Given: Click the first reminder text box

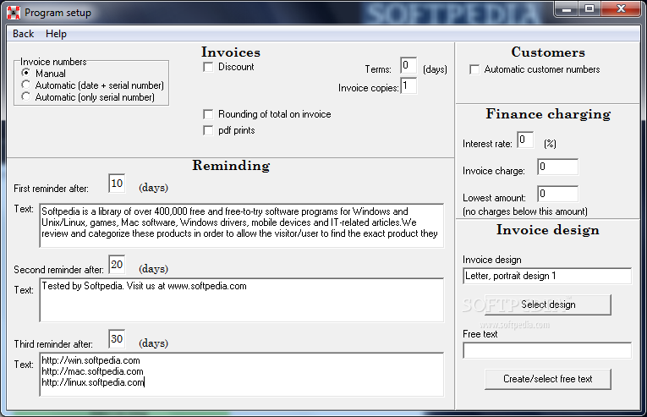Looking at the screenshot, I should [x=241, y=226].
